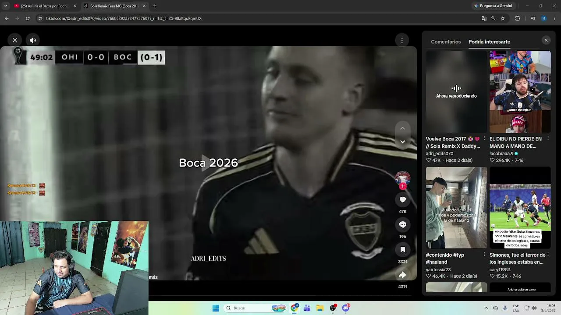This screenshot has height=315, width=561.
Task: Open the EL DIBU NO PIERDE thumbnail
Action: [x=520, y=91]
